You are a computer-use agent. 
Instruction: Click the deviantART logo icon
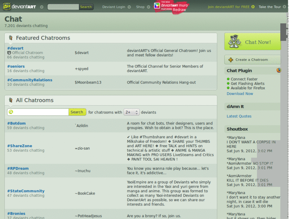(x=7, y=7)
